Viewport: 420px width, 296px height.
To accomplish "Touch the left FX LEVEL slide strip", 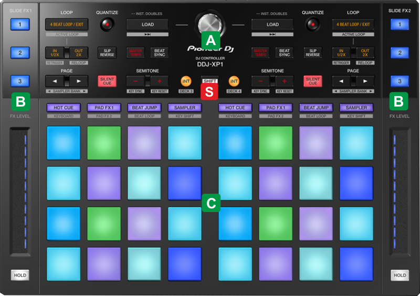I will click(20, 191).
